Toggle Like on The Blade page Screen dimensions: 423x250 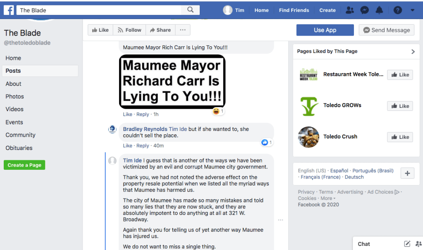[100, 30]
